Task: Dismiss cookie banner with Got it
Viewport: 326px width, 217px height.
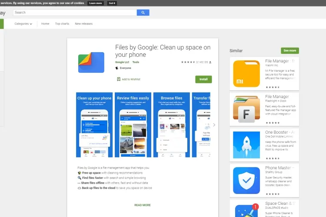Action: pyautogui.click(x=112, y=3)
